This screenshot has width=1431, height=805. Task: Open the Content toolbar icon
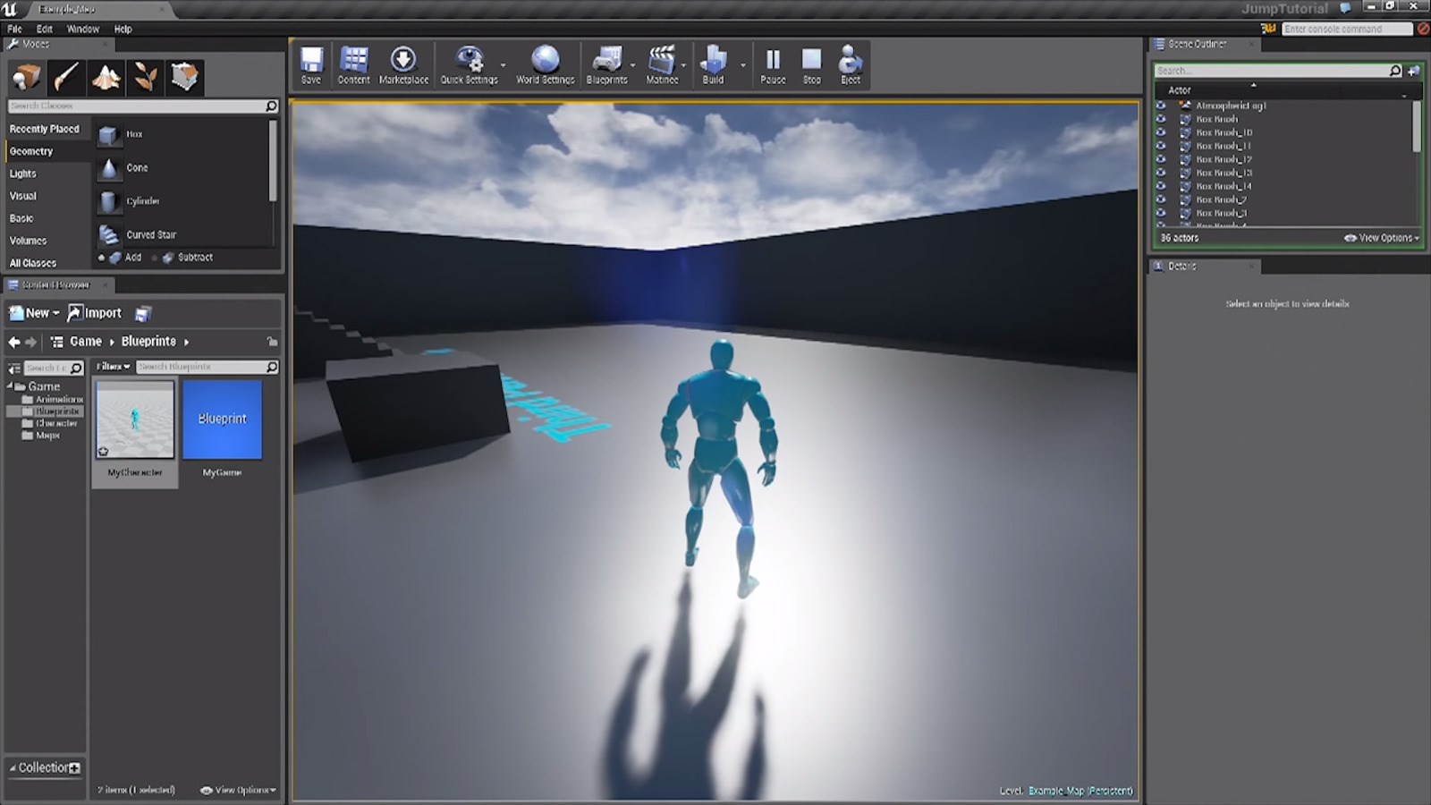coord(354,65)
